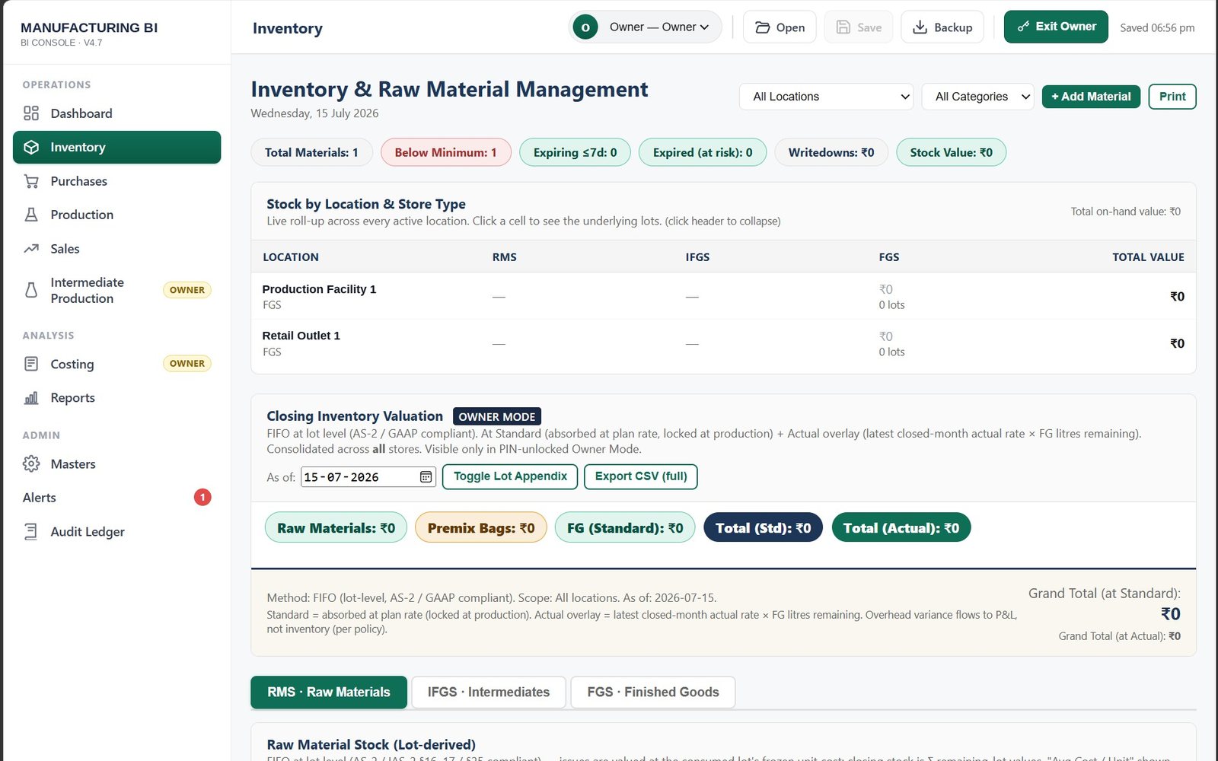
Task: Click the Sales trend arrow icon
Action: 31,249
